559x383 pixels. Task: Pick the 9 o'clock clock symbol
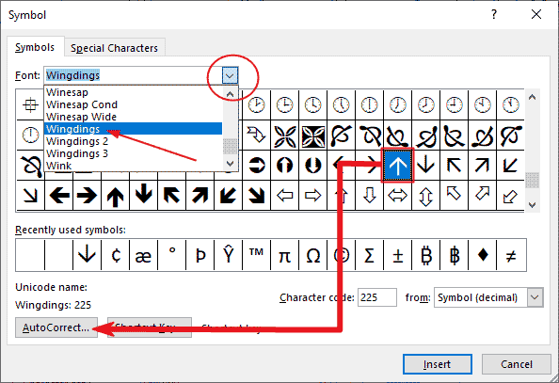[x=454, y=104]
